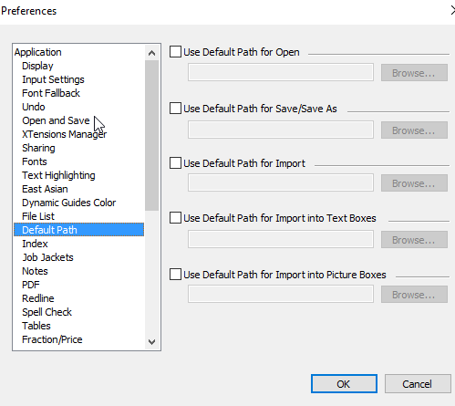This screenshot has height=406, width=455.
Task: Select Display in the preferences list
Action: [37, 66]
